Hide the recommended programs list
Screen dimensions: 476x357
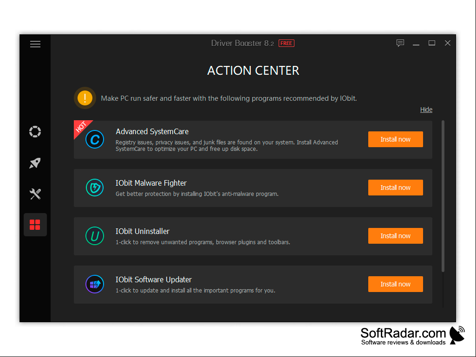[x=426, y=110]
